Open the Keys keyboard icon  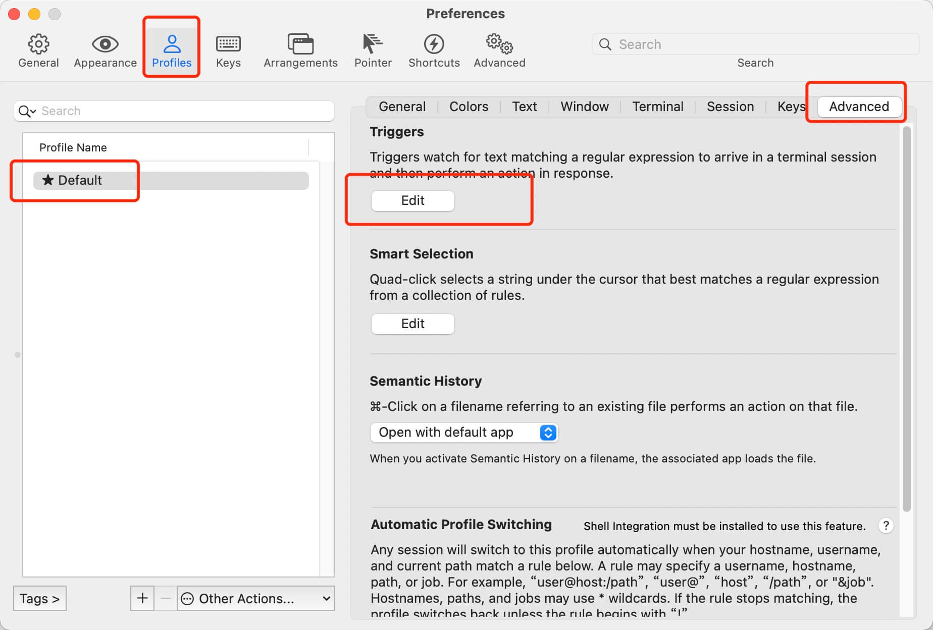tap(228, 44)
